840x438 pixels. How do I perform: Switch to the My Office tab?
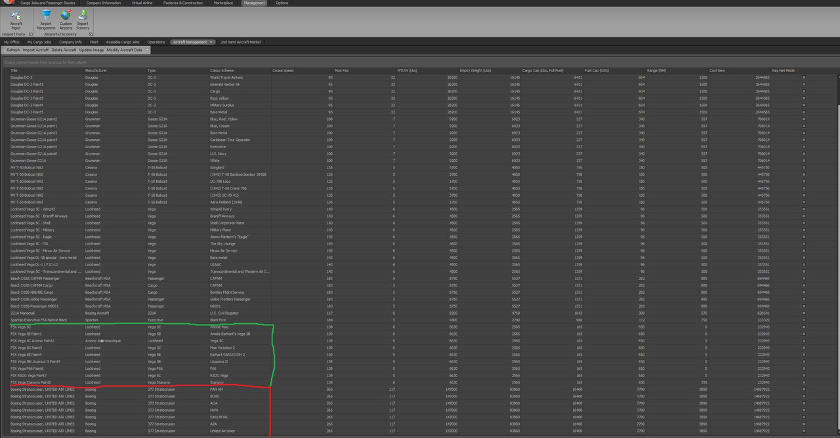(x=12, y=42)
